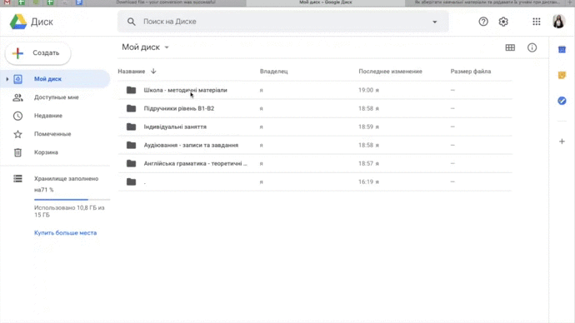
Task: Click the Google Drive logo
Action: click(x=18, y=22)
